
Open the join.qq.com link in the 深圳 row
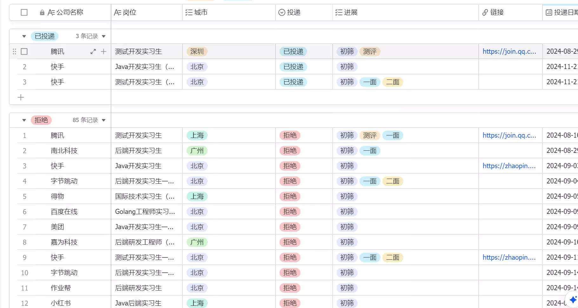click(509, 51)
